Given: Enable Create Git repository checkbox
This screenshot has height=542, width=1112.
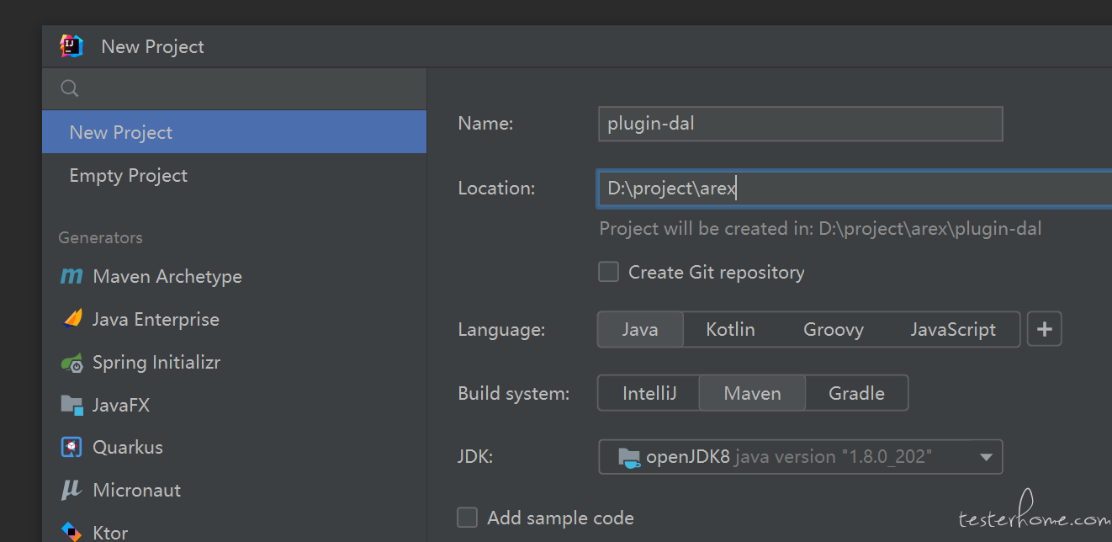Looking at the screenshot, I should 608,272.
